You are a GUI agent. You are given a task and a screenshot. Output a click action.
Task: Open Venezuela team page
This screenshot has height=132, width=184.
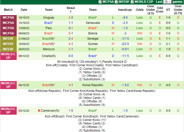coord(93,23)
